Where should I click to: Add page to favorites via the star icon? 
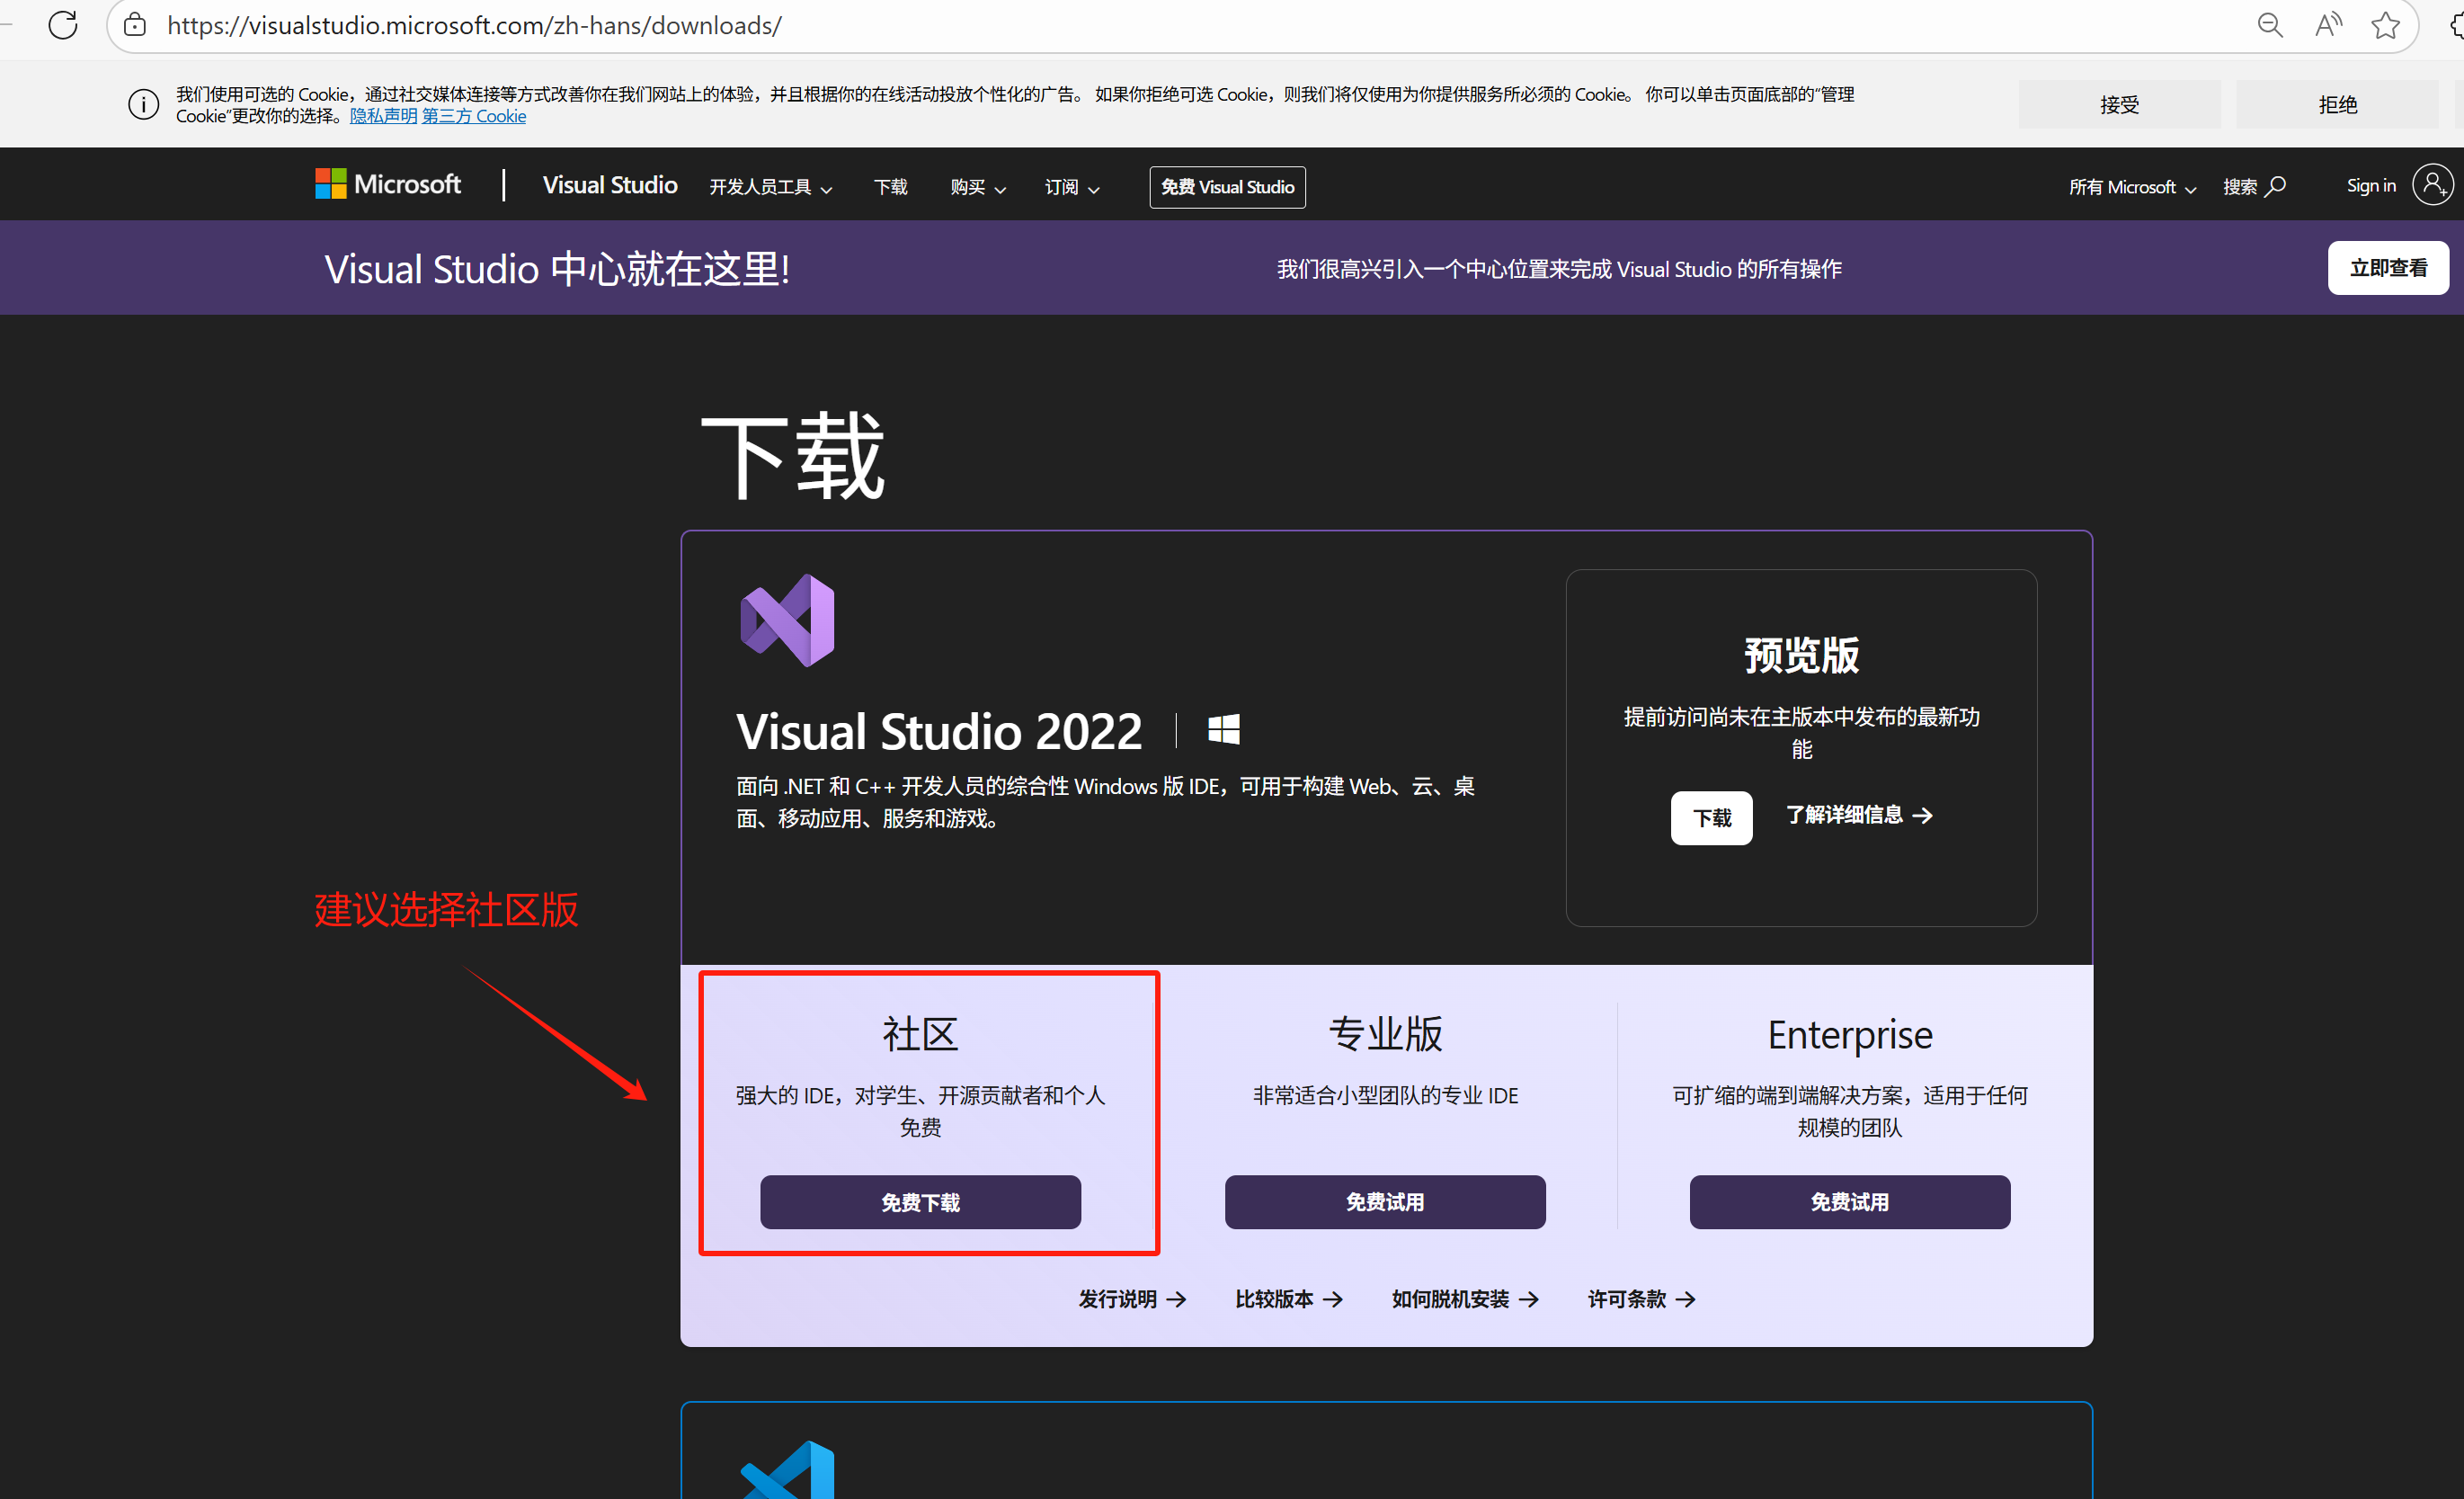[x=2387, y=25]
